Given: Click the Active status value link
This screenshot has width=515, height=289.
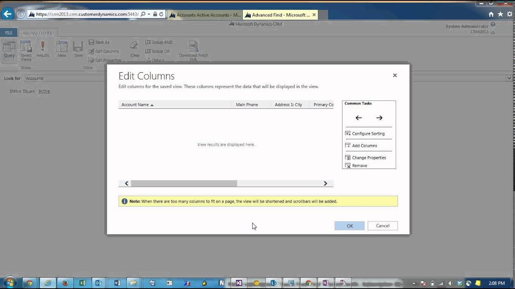Looking at the screenshot, I should 44,91.
